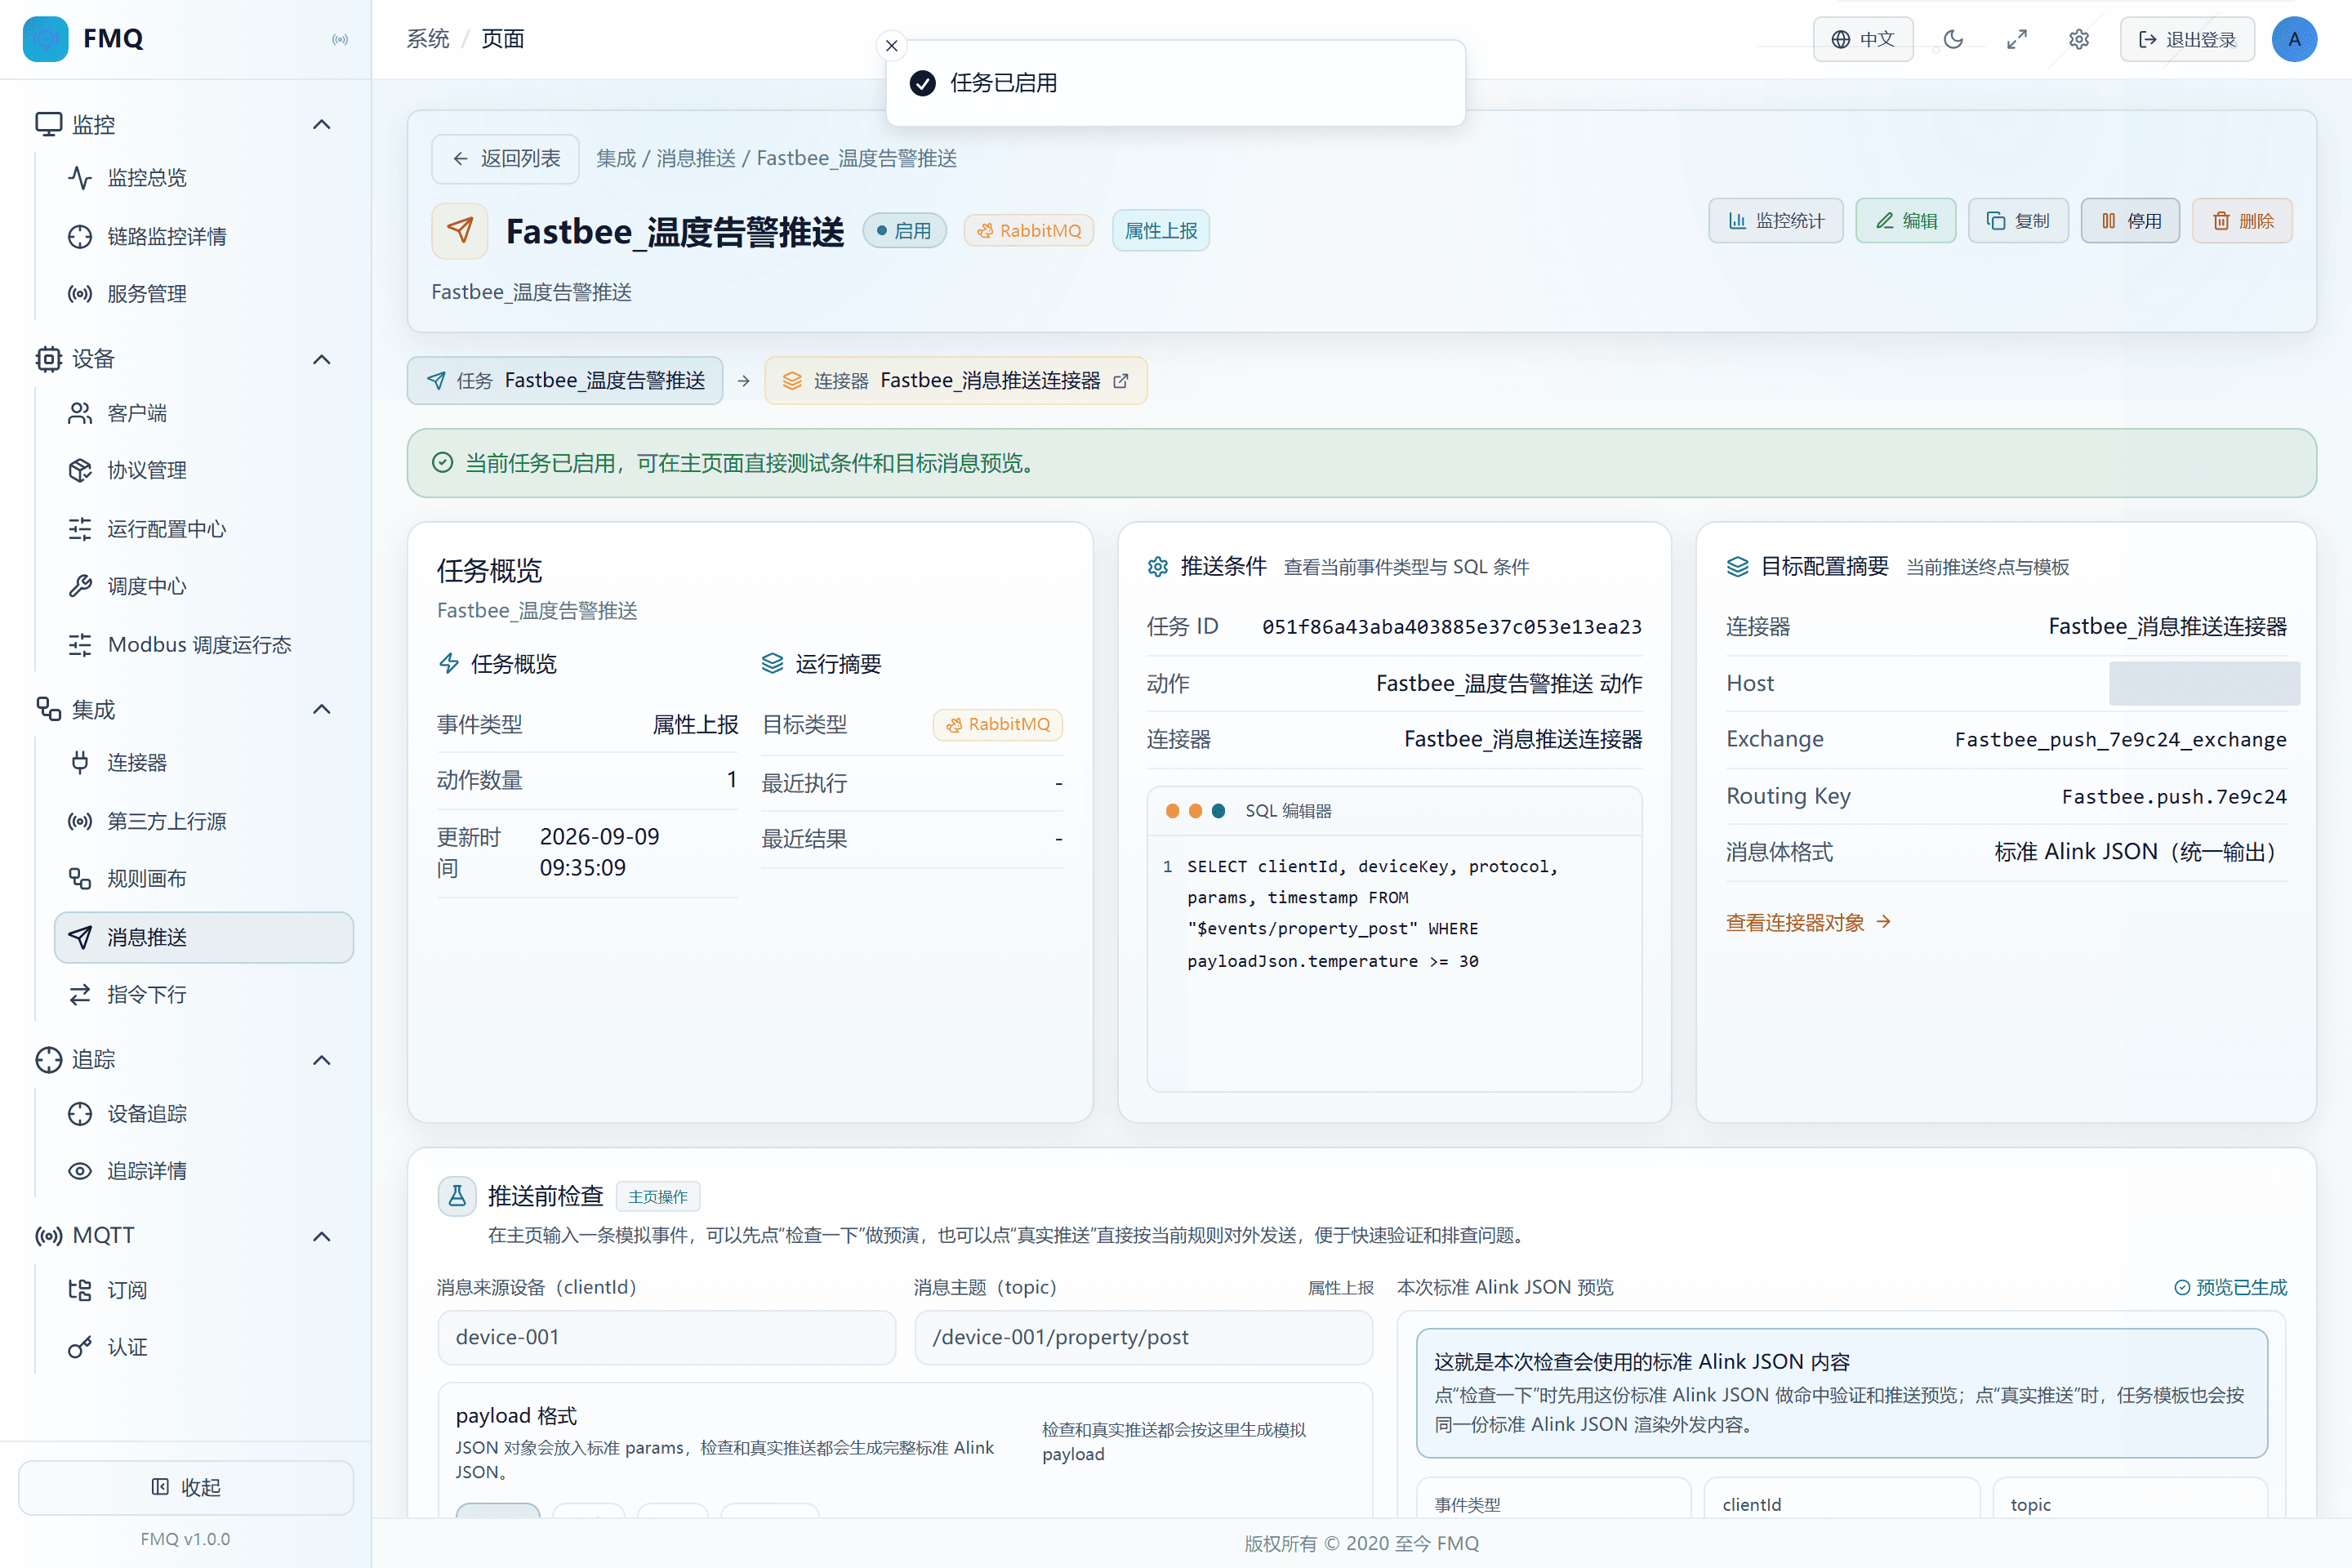The image size is (2352, 1568).
Task: Open the 中文 language selector
Action: tap(1862, 39)
